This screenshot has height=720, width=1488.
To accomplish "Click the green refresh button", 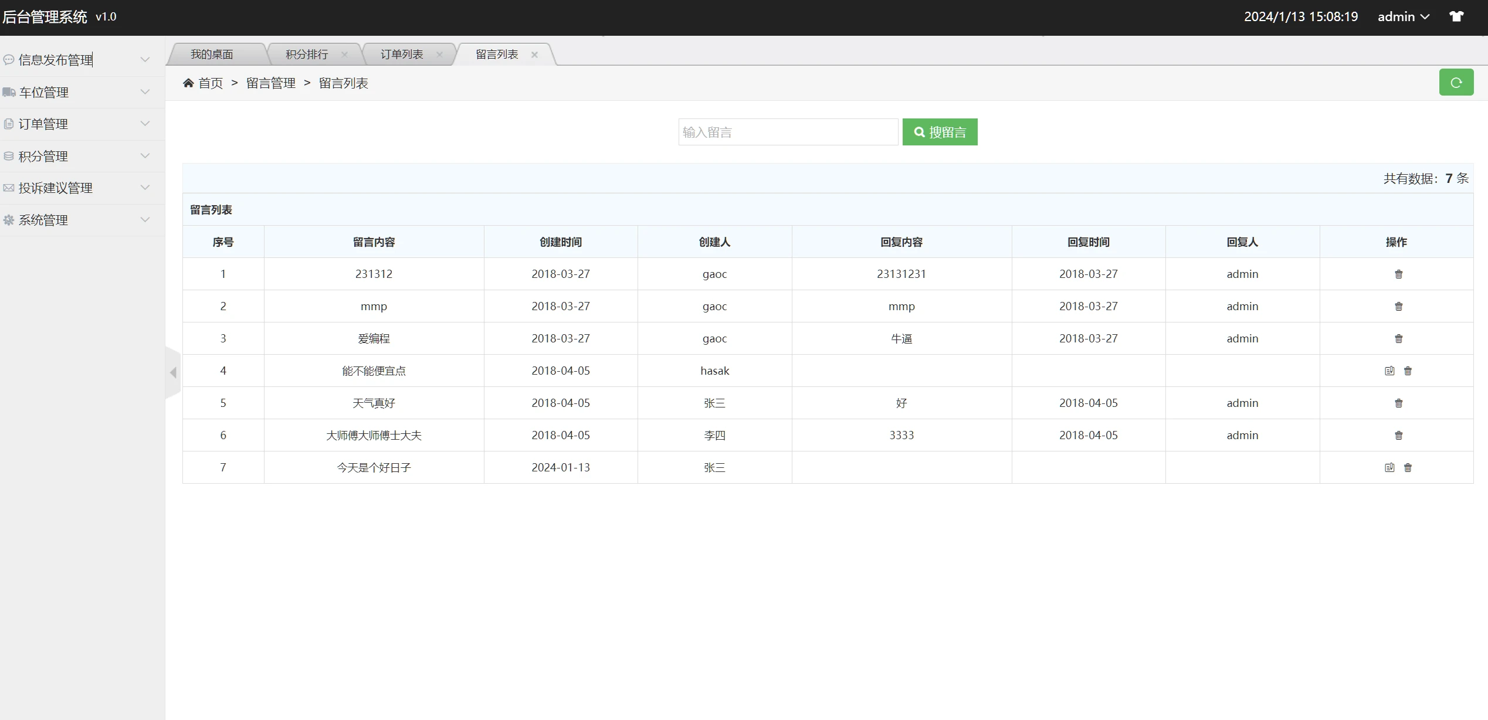I will [x=1456, y=83].
